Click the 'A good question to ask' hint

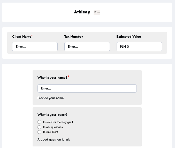[x=54, y=139]
